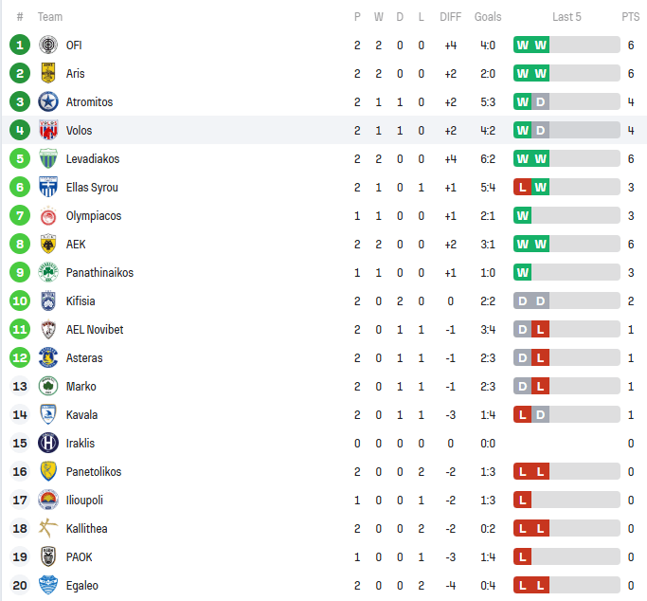Image resolution: width=647 pixels, height=601 pixels.
Task: Click the Iraklis H logo
Action: [48, 443]
